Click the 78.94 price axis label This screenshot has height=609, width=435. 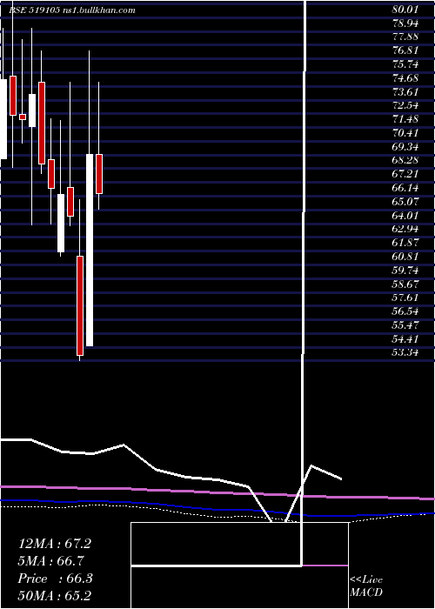pos(405,23)
